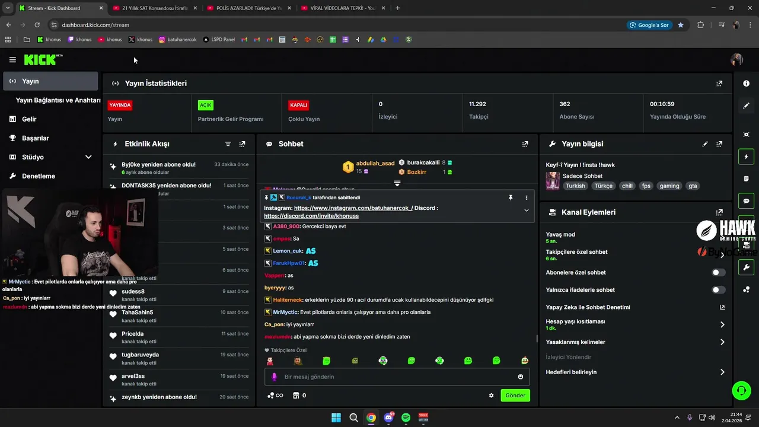Open the Instagram link in pinned message
The width and height of the screenshot is (759, 427).
pyautogui.click(x=353, y=208)
